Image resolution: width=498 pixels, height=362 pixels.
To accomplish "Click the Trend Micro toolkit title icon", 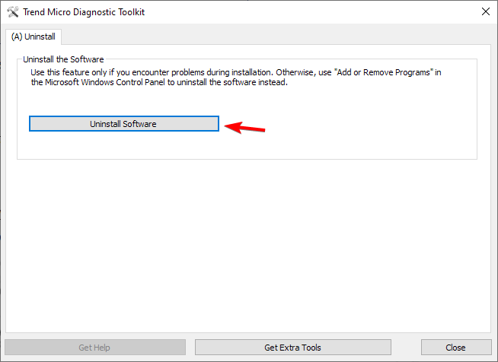I will (13, 12).
